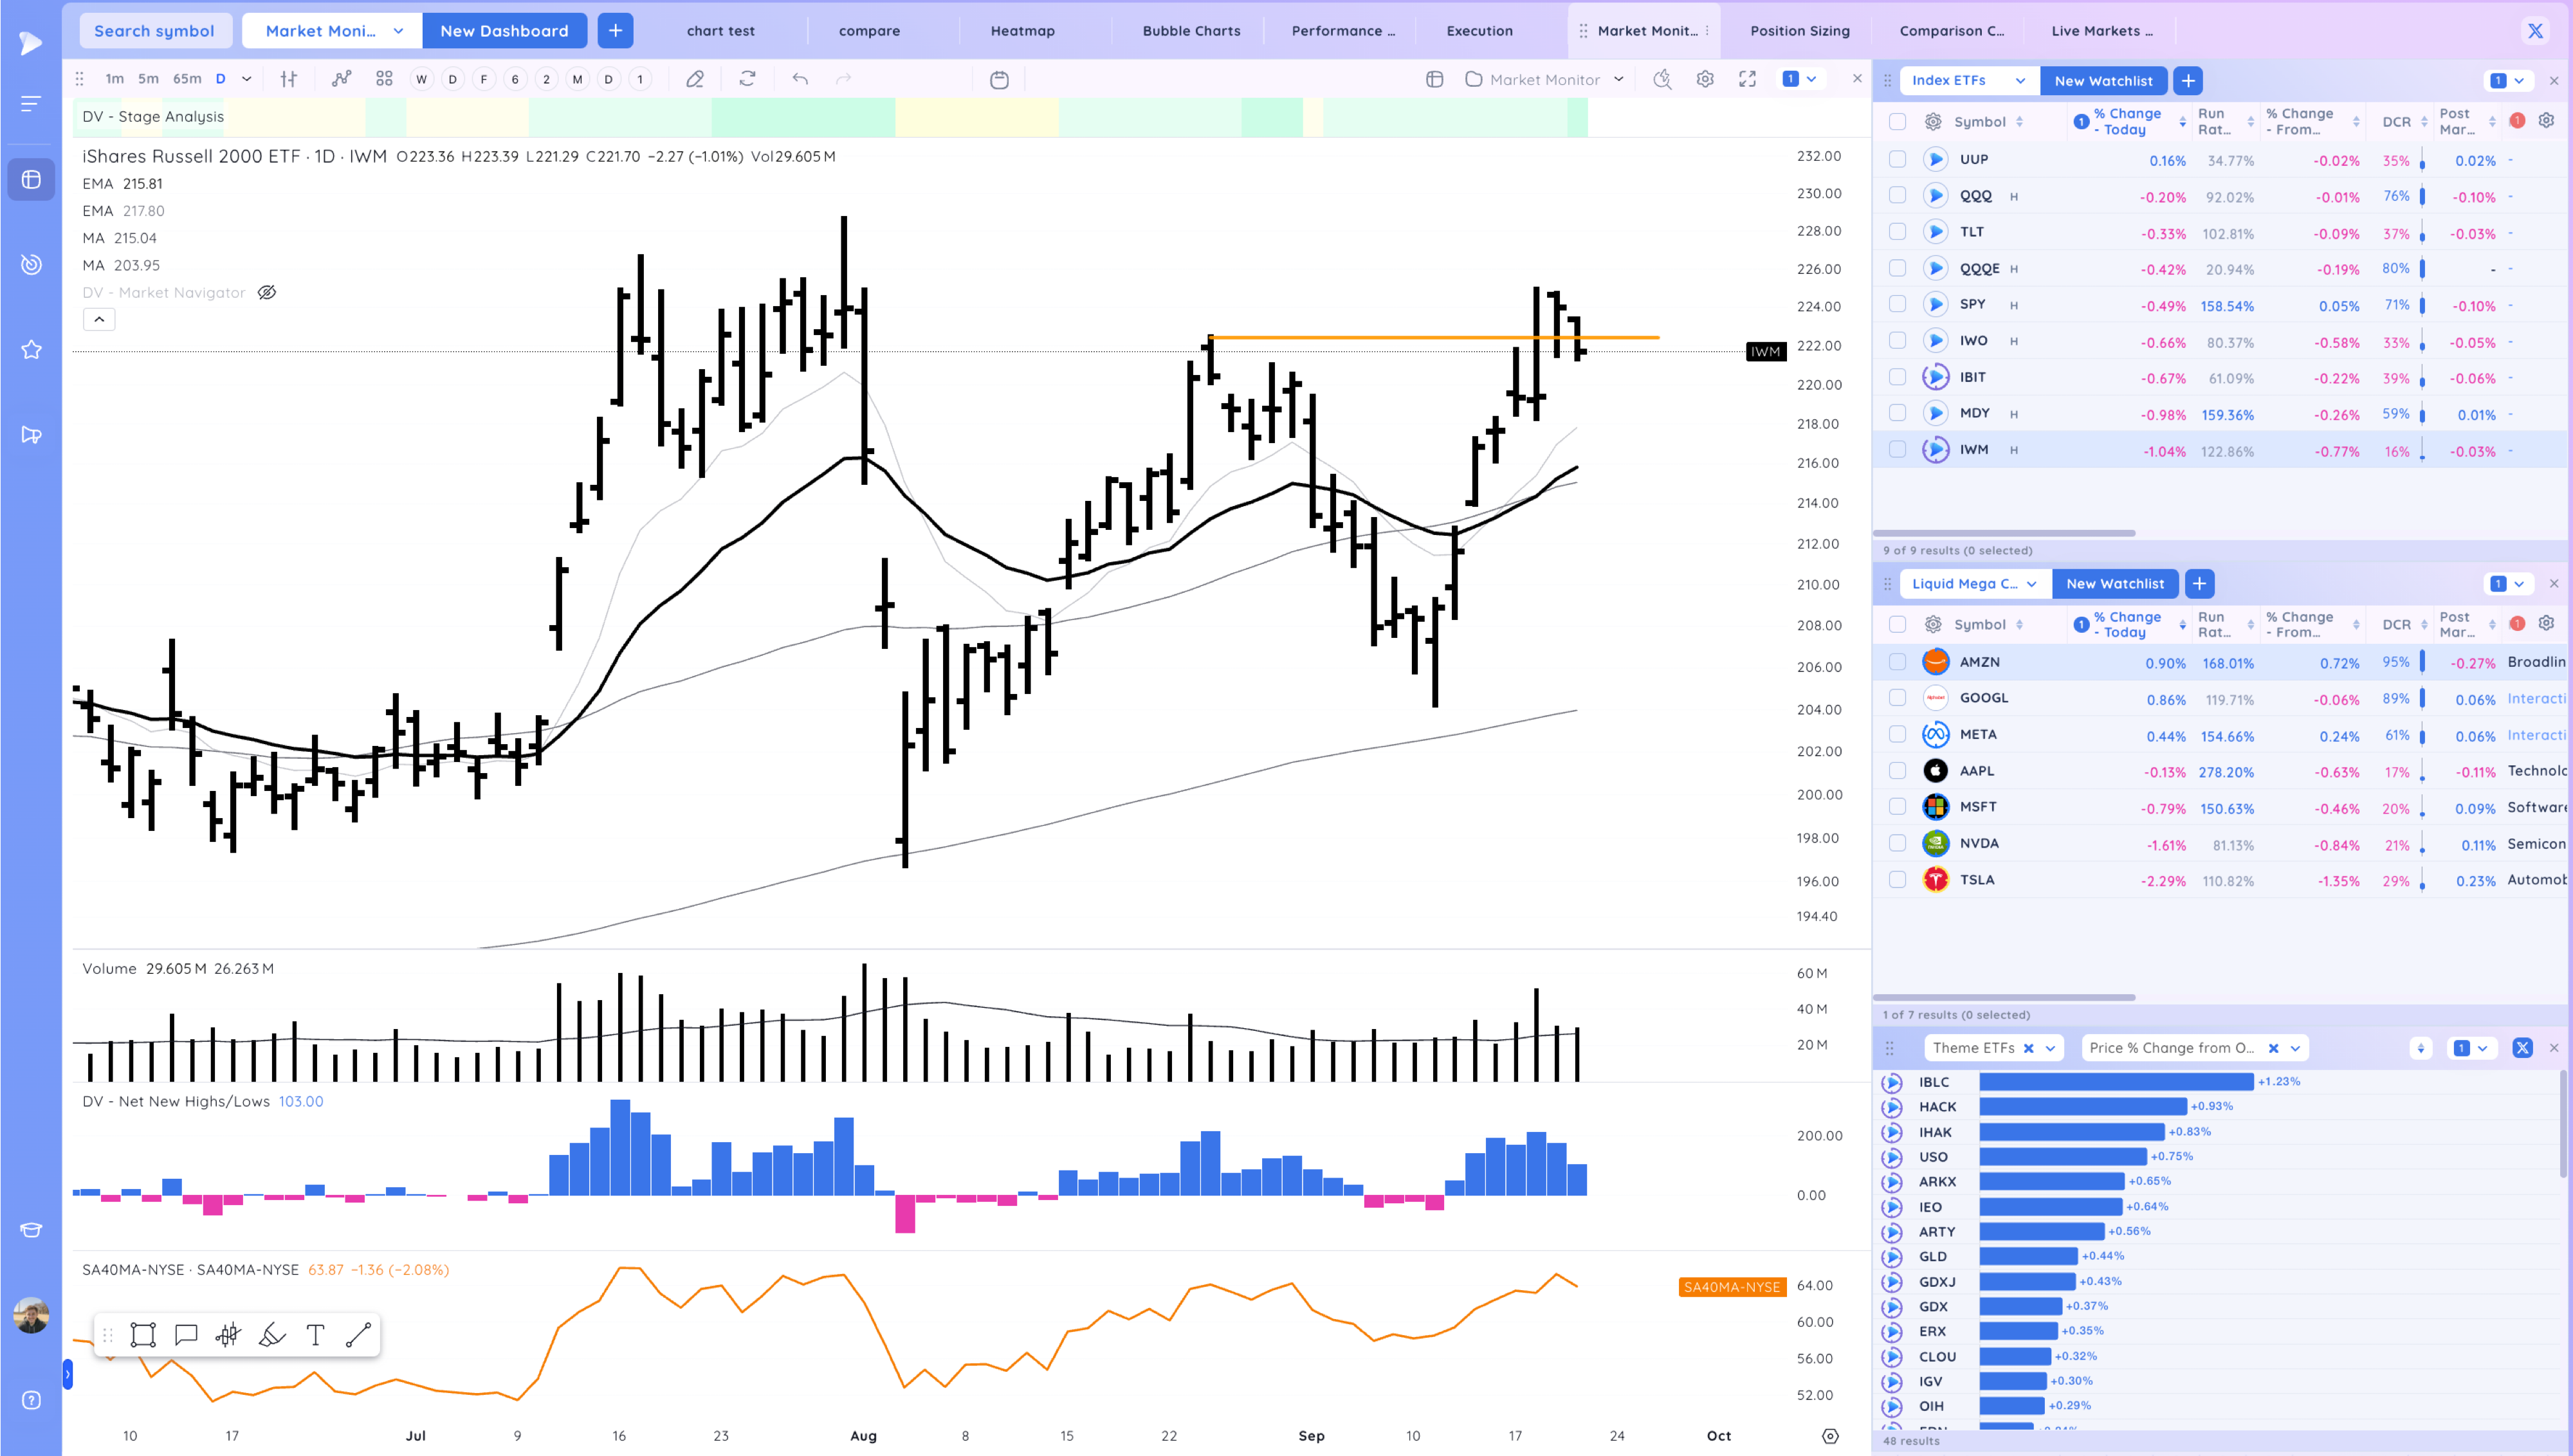The image size is (2573, 1456).
Task: Open the indicators icon in chart toolbar
Action: pos(342,79)
